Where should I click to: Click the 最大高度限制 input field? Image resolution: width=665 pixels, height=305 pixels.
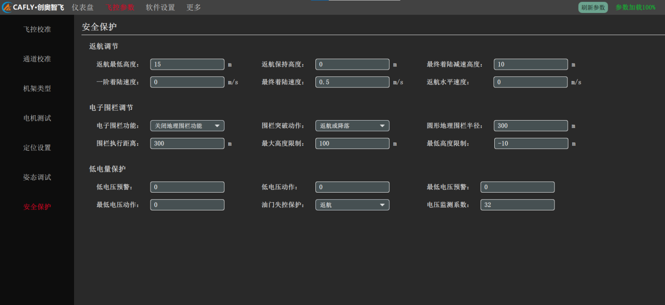pyautogui.click(x=352, y=143)
